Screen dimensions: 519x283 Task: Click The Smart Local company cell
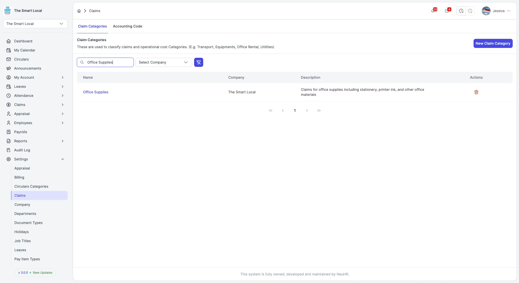tap(242, 92)
